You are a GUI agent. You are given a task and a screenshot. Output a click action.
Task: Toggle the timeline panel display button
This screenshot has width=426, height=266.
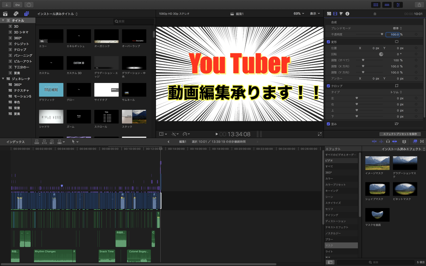point(387,5)
